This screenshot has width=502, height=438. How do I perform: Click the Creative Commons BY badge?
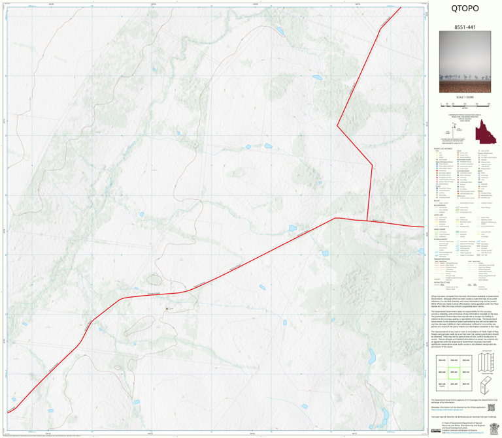point(435,431)
